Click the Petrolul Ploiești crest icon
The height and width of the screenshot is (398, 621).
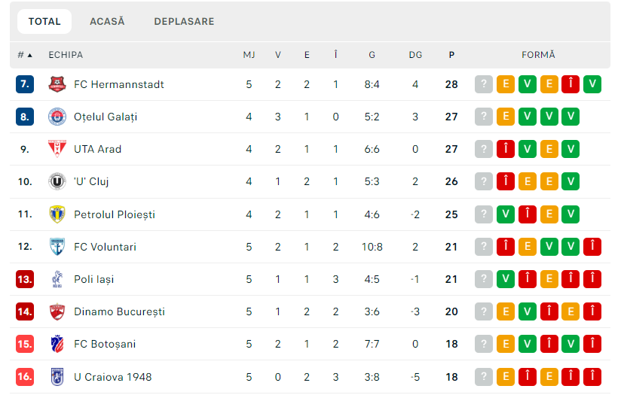[x=57, y=214]
